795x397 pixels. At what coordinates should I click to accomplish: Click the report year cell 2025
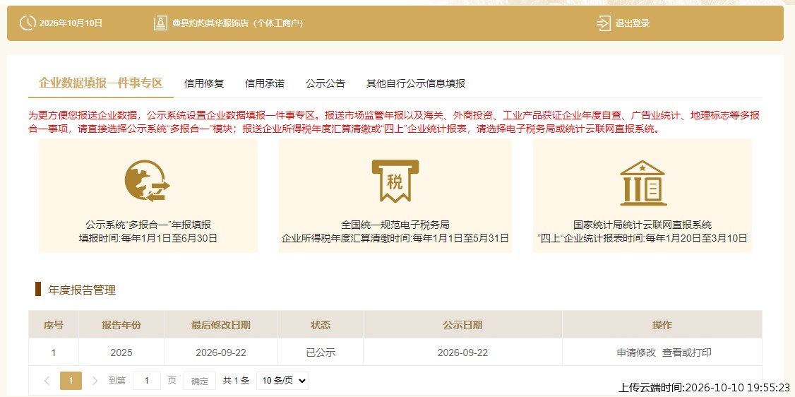[x=121, y=352]
